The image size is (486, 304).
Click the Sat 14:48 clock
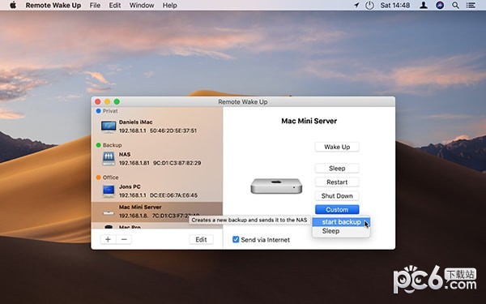click(x=395, y=6)
